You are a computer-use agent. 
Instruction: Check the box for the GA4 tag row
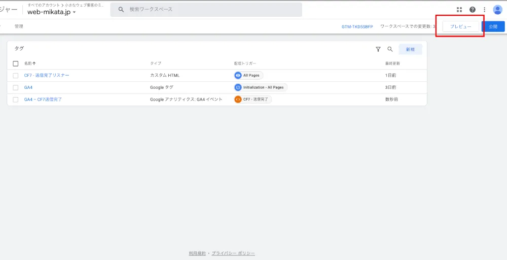coord(16,87)
